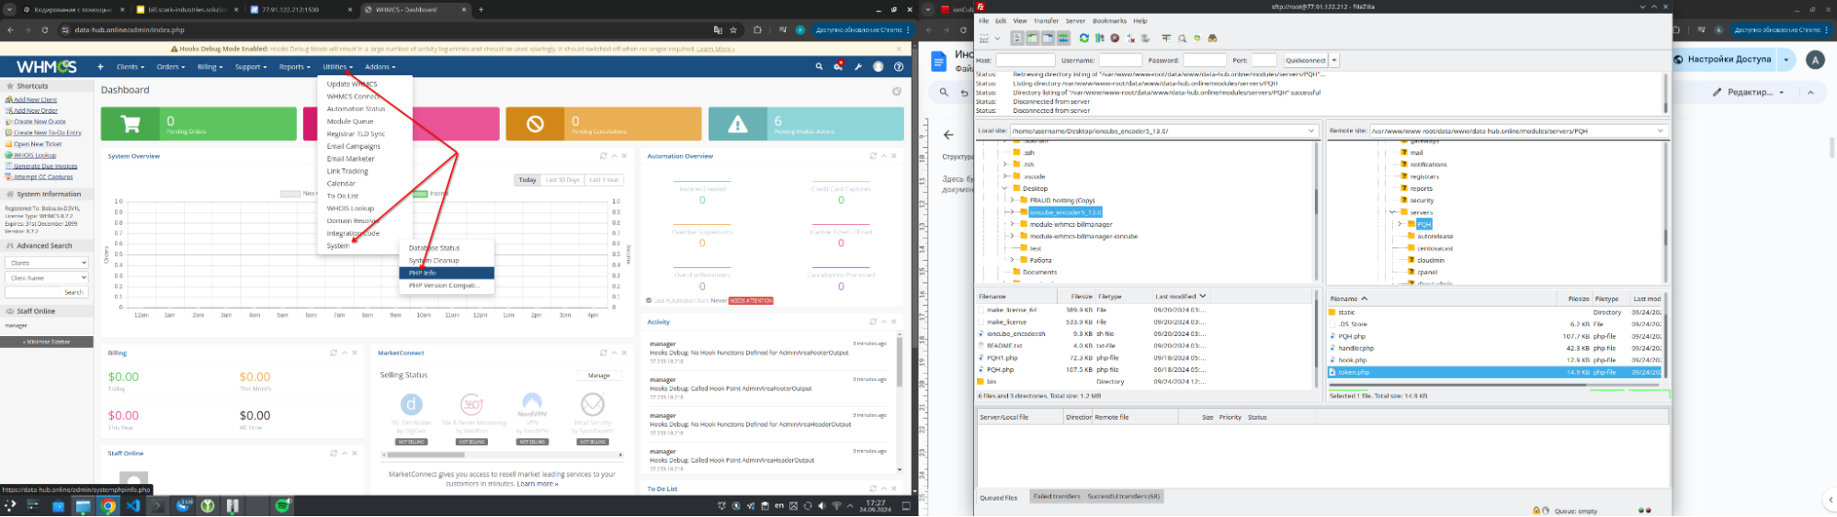
Task: Toggle synchronized browsing icon
Action: pyautogui.click(x=1197, y=39)
